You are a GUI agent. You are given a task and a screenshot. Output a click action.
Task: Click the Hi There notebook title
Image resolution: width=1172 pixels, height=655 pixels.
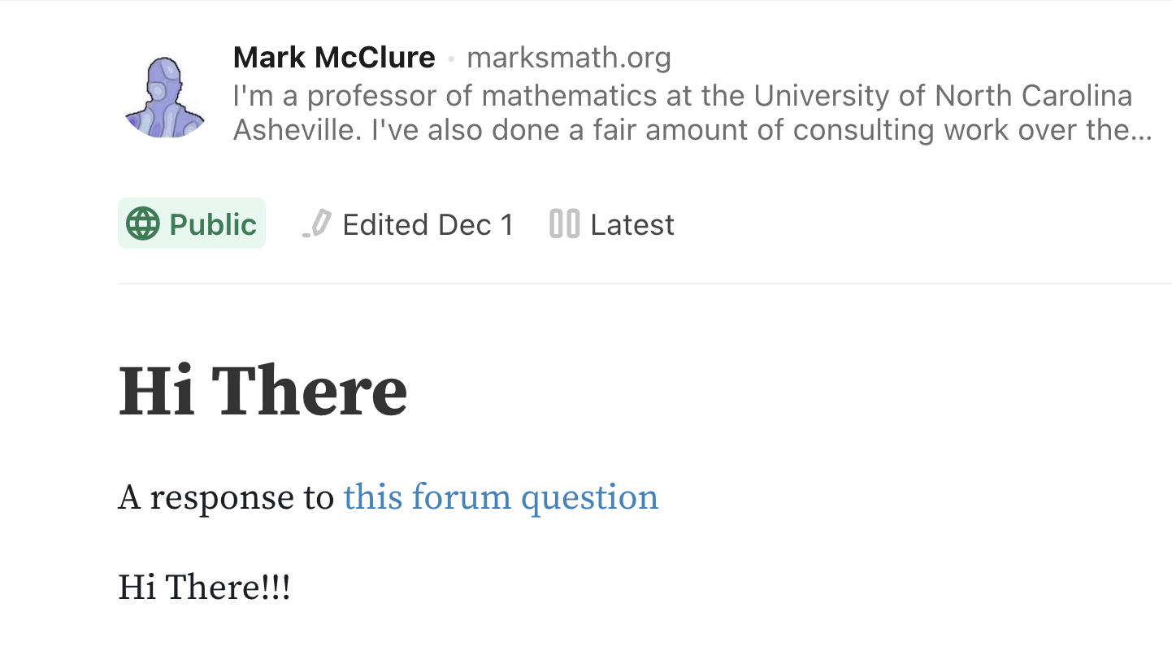click(263, 391)
